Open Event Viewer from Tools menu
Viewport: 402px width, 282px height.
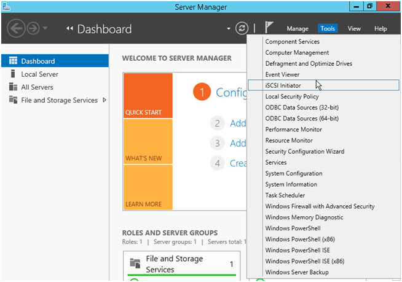click(282, 74)
